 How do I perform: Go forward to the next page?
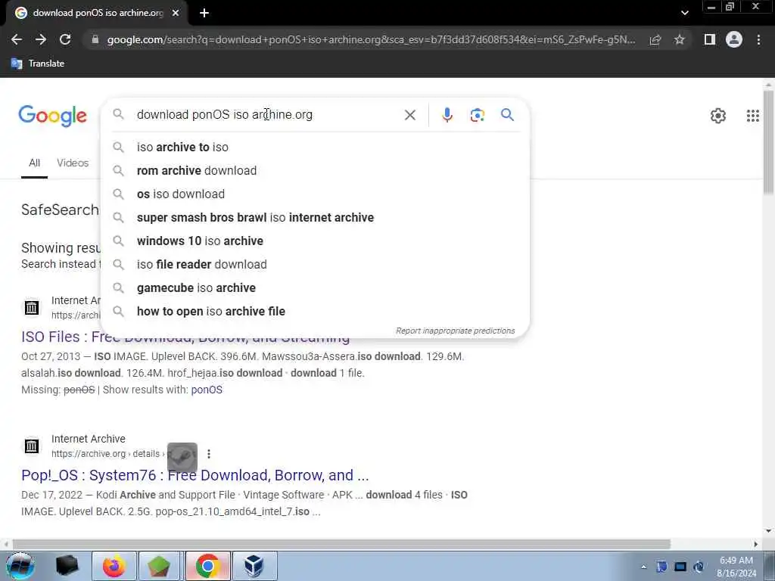[x=41, y=39]
